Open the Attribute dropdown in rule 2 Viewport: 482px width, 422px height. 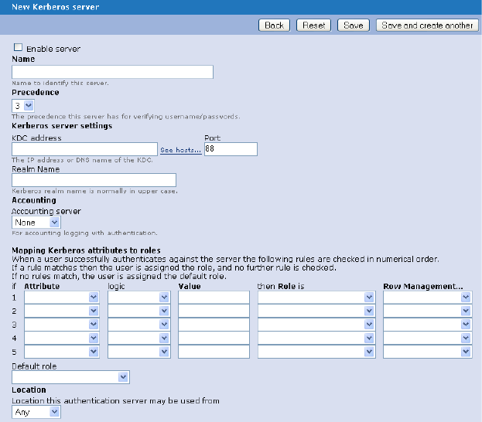62,311
